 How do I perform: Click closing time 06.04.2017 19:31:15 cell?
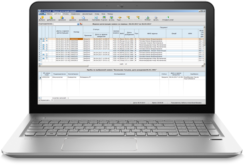coord(101,60)
